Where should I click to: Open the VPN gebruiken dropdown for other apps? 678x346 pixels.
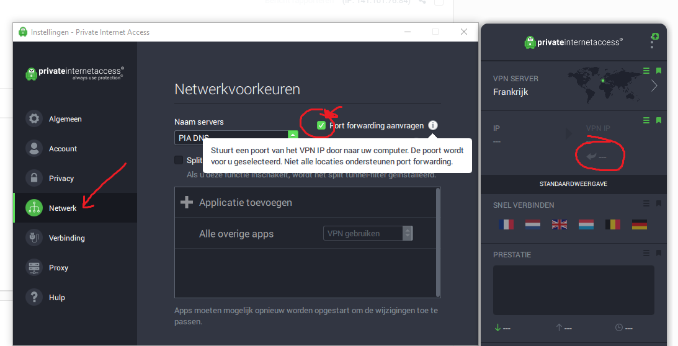pos(368,233)
